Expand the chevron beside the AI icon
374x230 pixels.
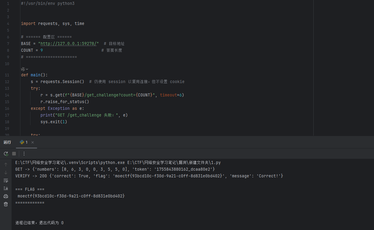click(x=27, y=69)
